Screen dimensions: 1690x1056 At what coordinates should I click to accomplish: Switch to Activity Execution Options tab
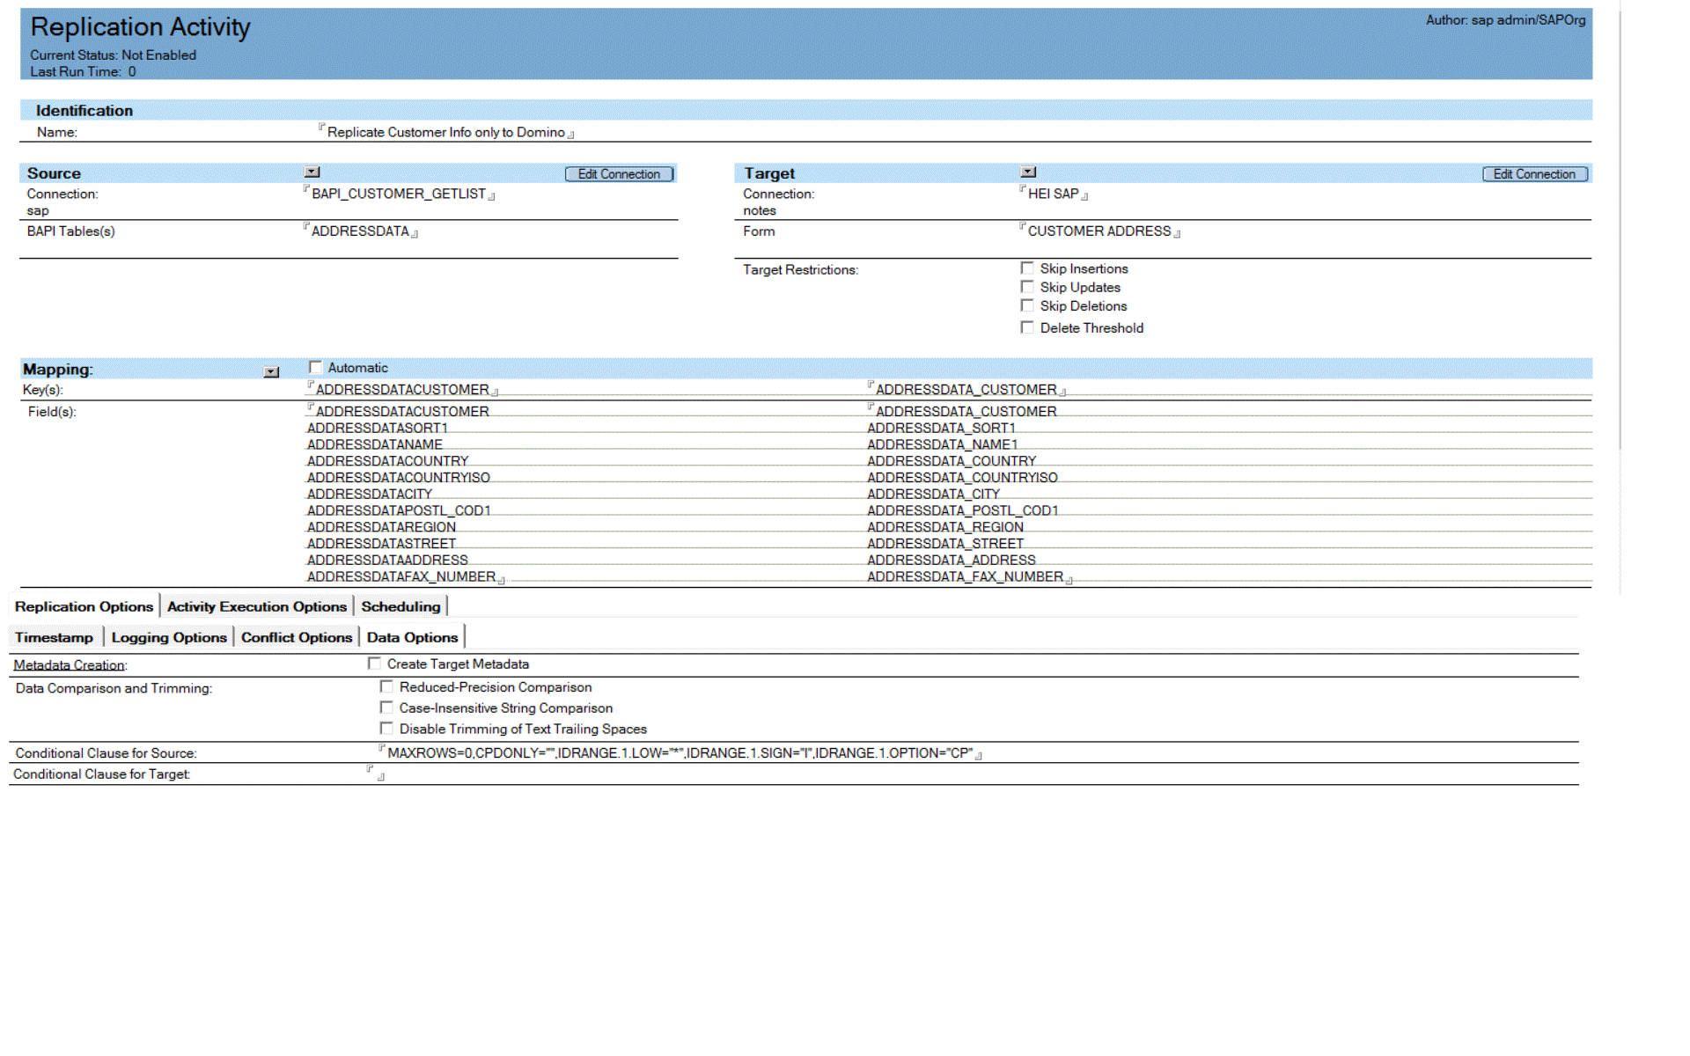(257, 606)
